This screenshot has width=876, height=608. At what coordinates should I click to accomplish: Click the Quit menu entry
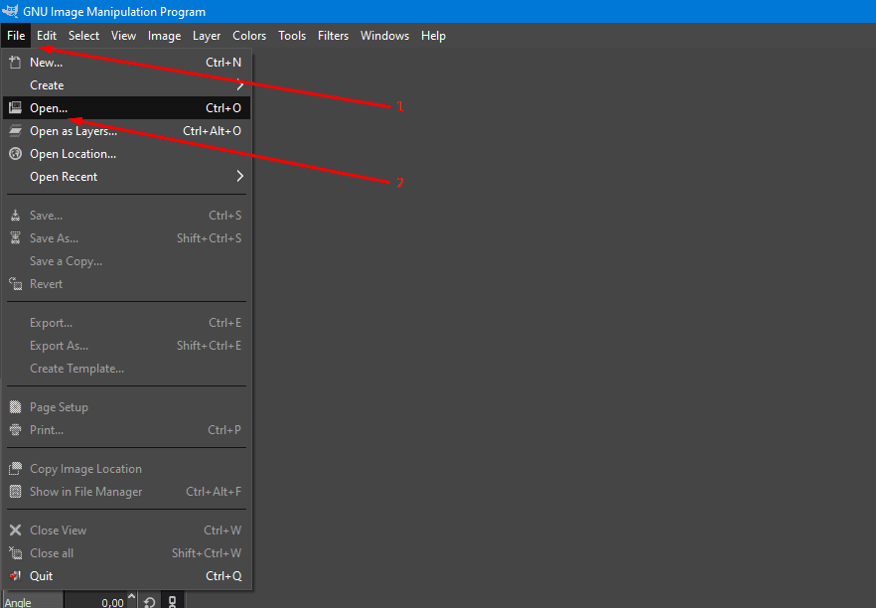(x=126, y=576)
